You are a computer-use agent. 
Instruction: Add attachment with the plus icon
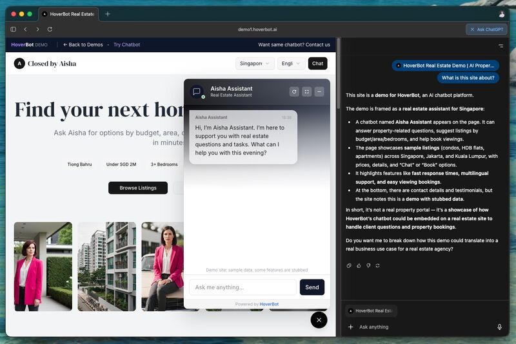pyautogui.click(x=351, y=327)
